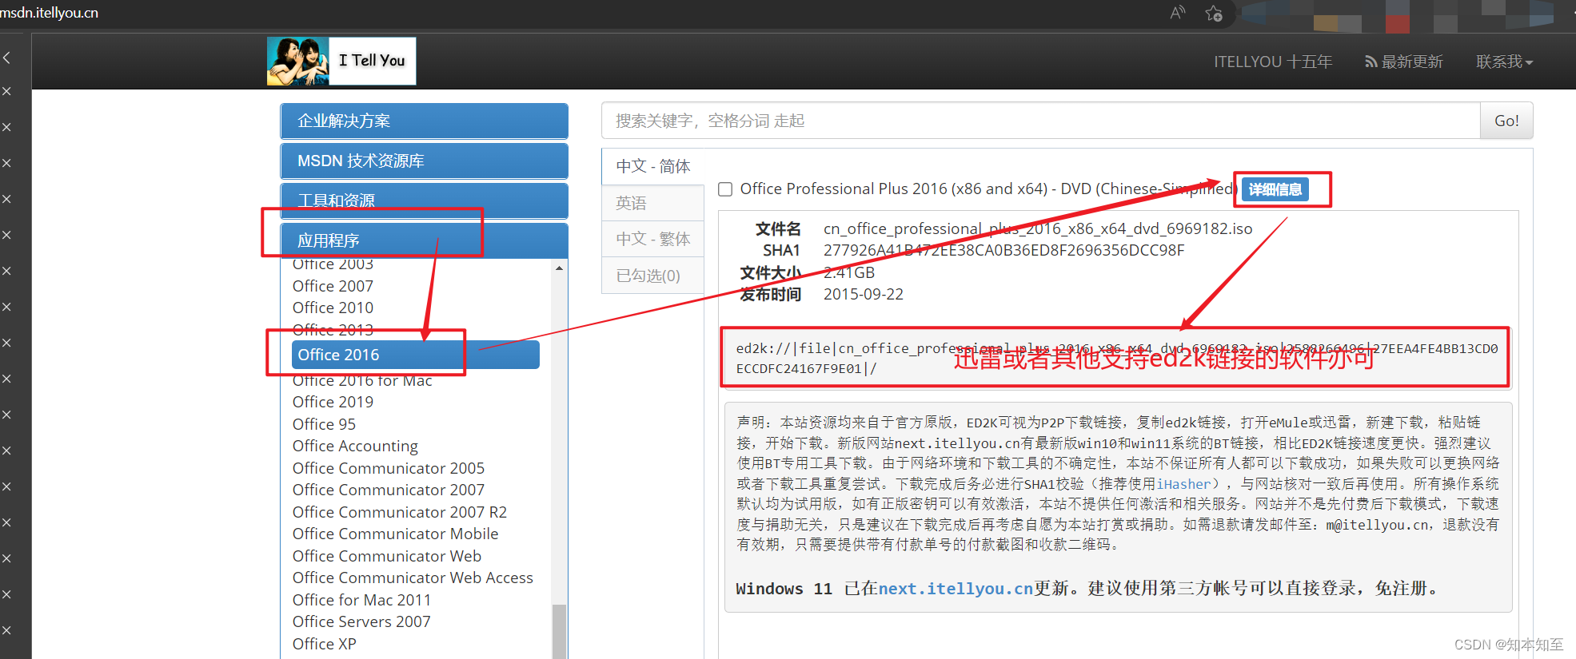Click the SHA1 hash value

[x=1003, y=250]
